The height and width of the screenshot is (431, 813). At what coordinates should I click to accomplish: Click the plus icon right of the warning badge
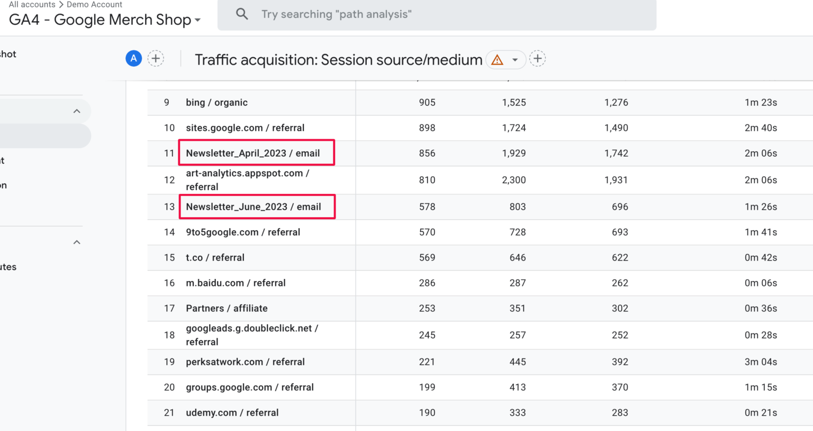click(x=538, y=58)
